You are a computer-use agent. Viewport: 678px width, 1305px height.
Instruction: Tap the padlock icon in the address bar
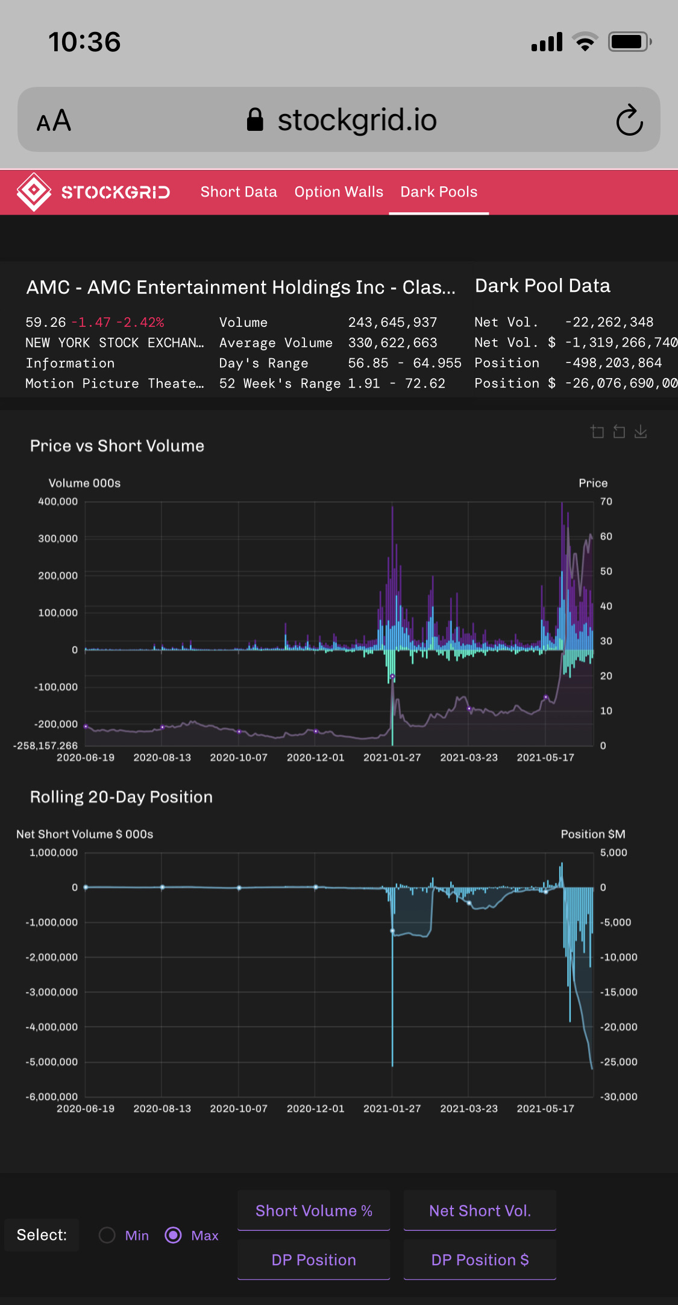(x=255, y=119)
